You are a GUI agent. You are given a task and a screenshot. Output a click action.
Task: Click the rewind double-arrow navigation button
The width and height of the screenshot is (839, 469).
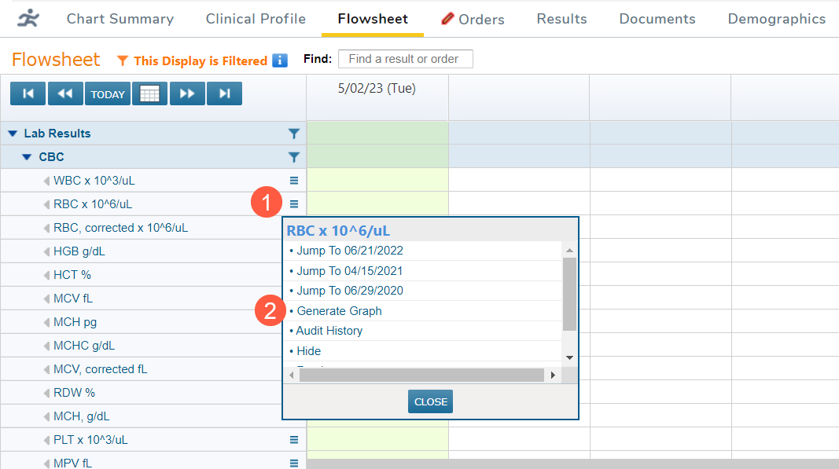[x=65, y=94]
